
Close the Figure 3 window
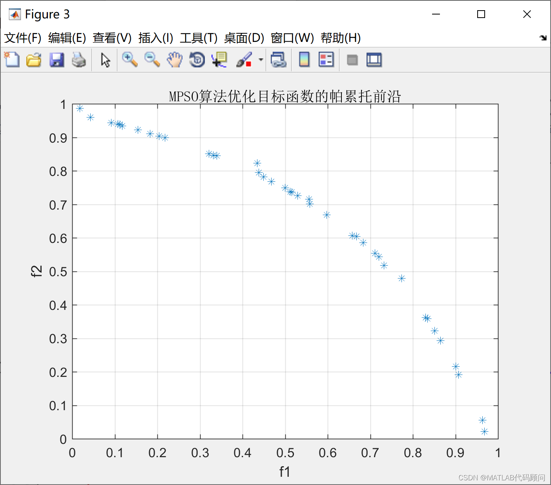pyautogui.click(x=527, y=14)
